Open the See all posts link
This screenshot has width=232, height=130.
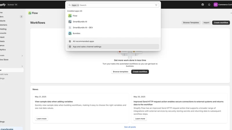(x=130, y=127)
